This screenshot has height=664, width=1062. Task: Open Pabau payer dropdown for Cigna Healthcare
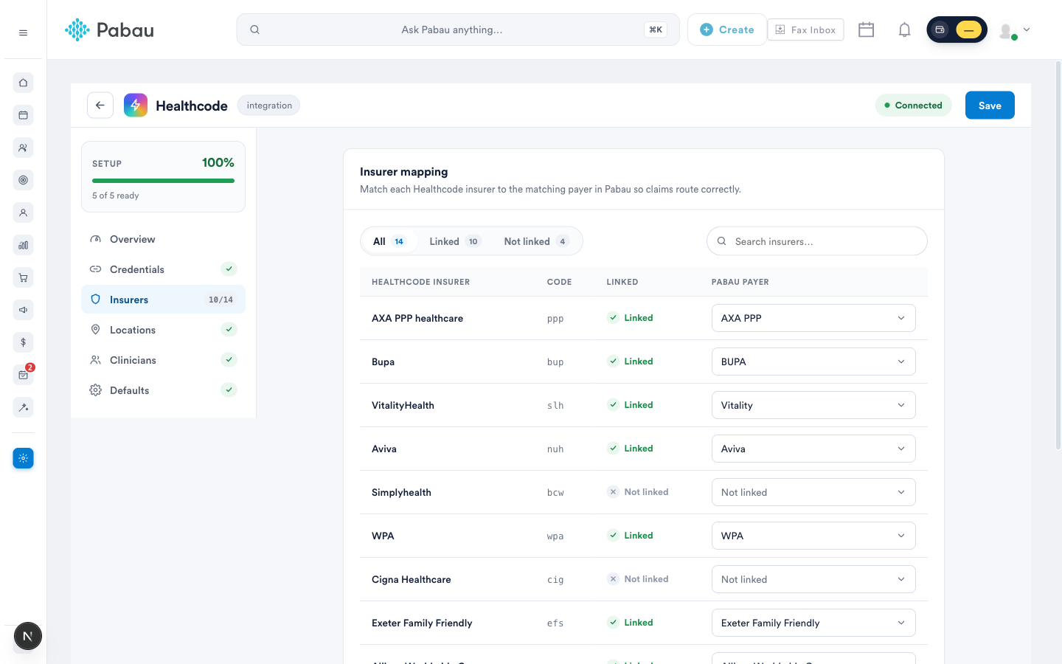[x=813, y=579]
